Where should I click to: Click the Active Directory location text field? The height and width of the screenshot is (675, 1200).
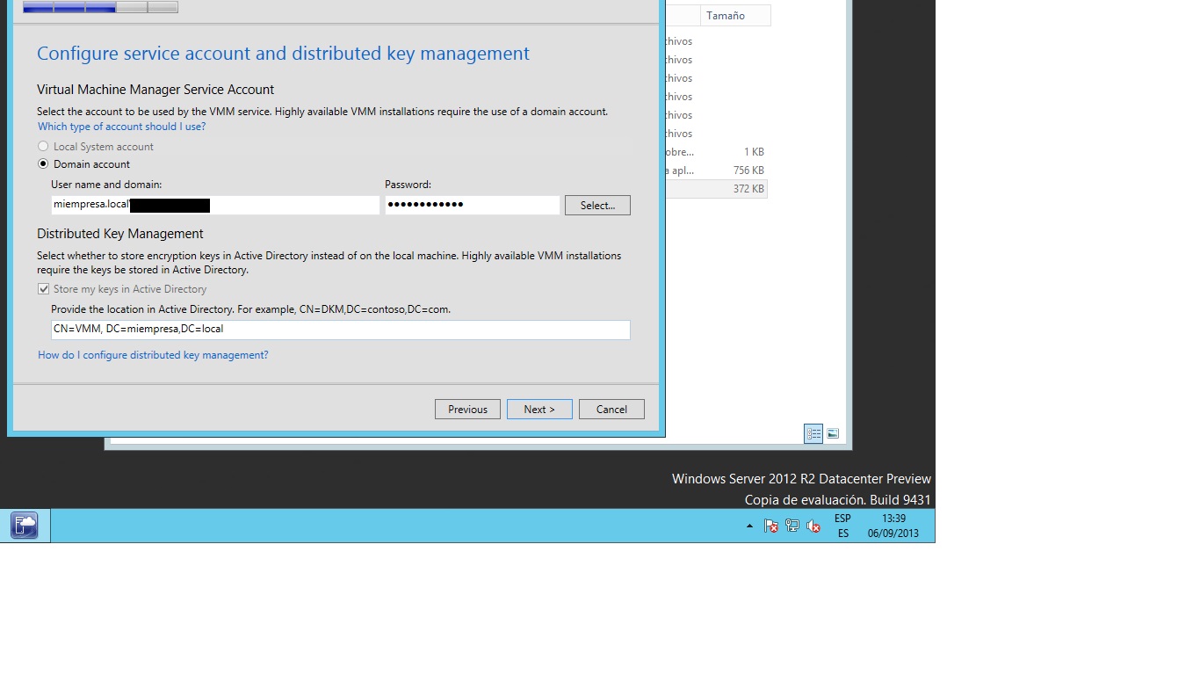click(x=340, y=330)
